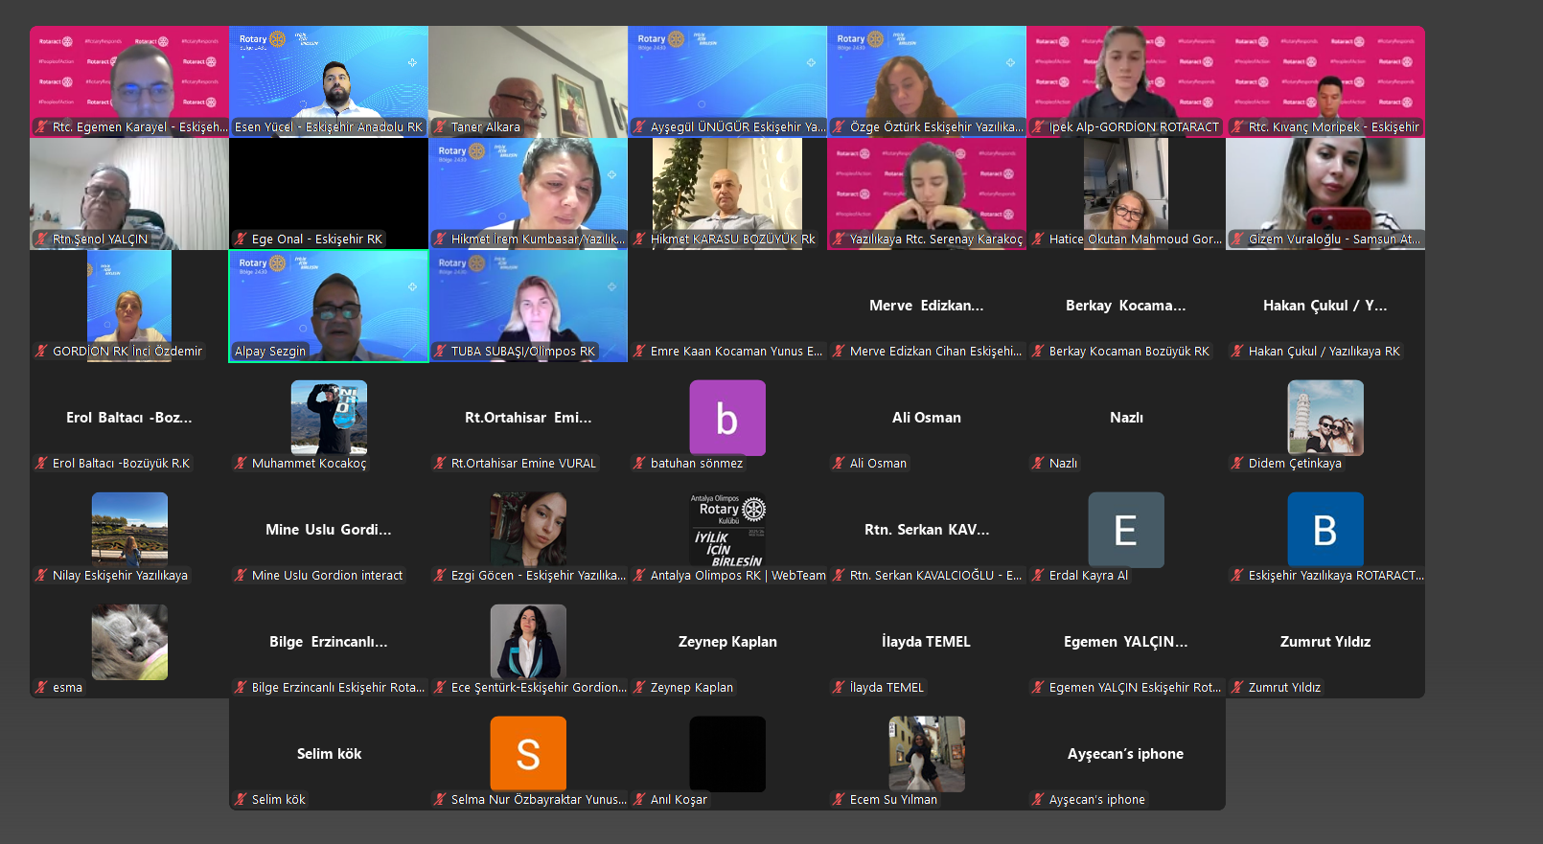Click the muted mic icon for Selim kök
The image size is (1543, 844).
pos(241,799)
